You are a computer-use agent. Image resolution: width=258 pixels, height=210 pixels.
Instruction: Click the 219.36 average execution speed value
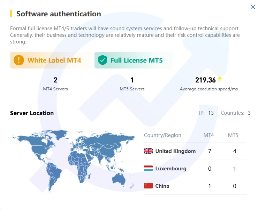click(x=205, y=80)
